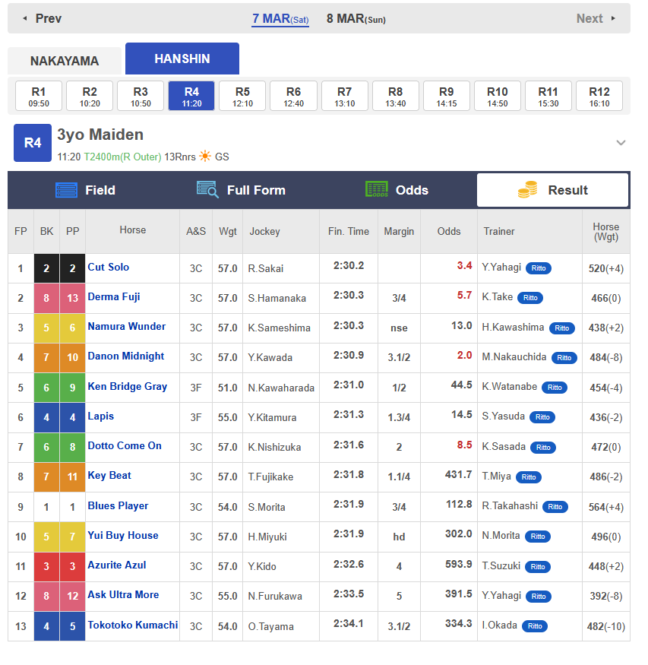Open horse Key Beat's profile
648x665 pixels.
click(109, 476)
